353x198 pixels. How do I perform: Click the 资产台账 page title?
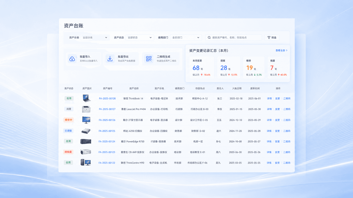coord(74,26)
